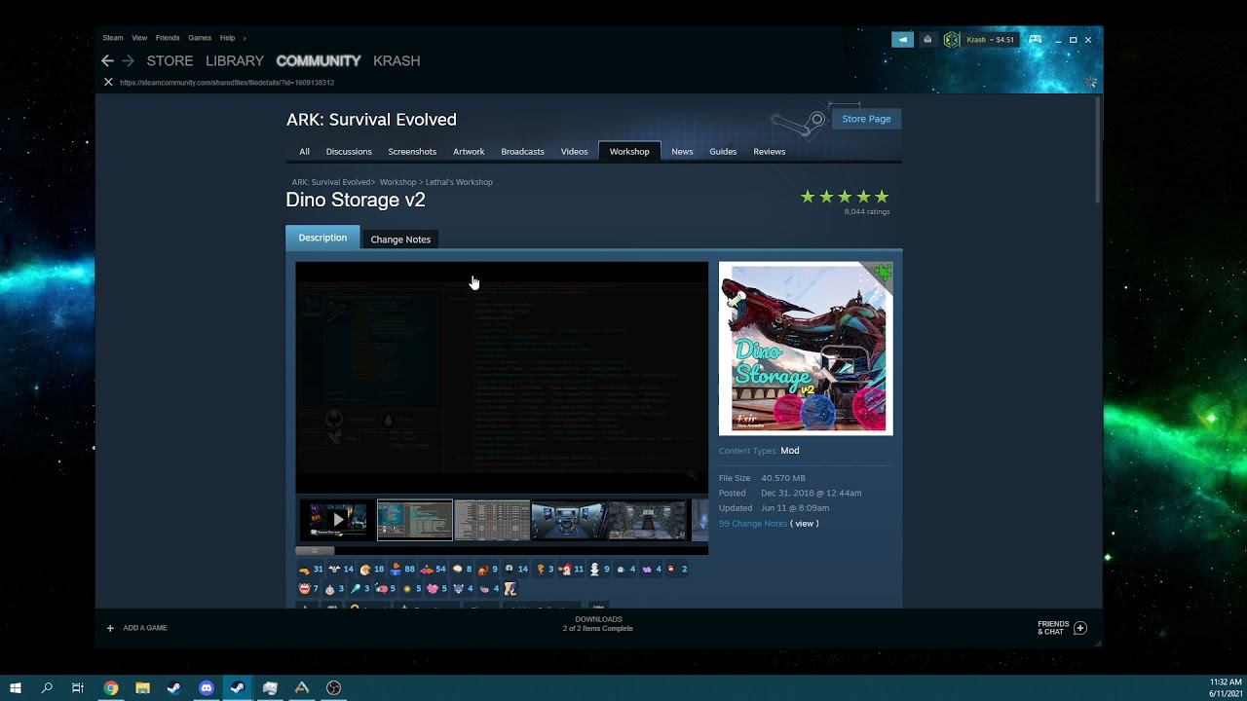Click the page URL address field

[227, 83]
